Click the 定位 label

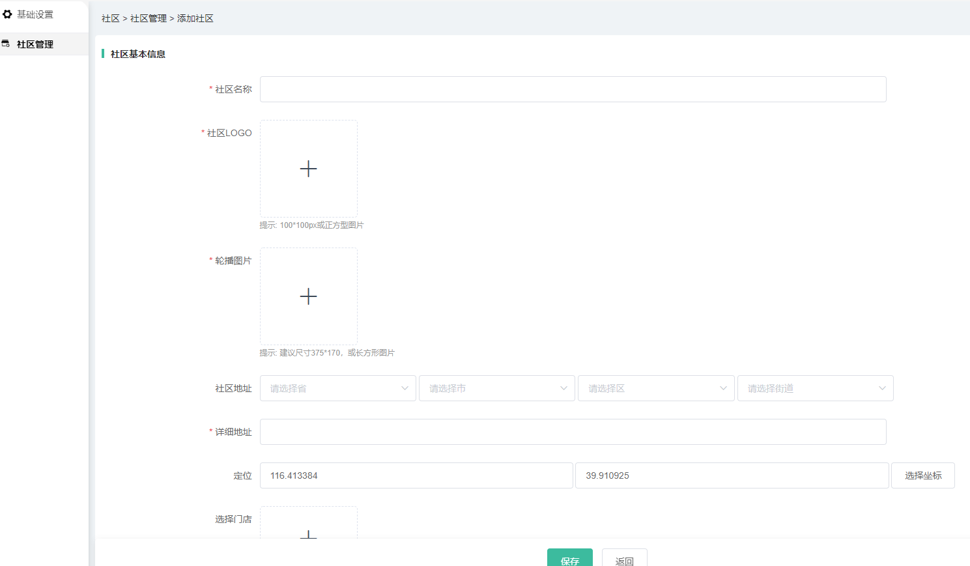pyautogui.click(x=242, y=475)
